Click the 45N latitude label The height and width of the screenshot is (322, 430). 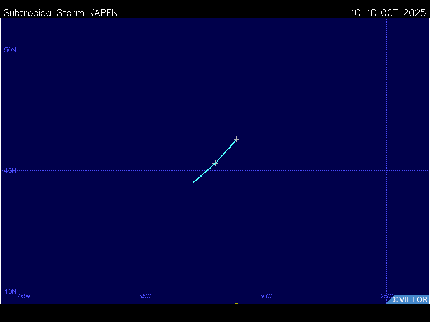pos(10,171)
